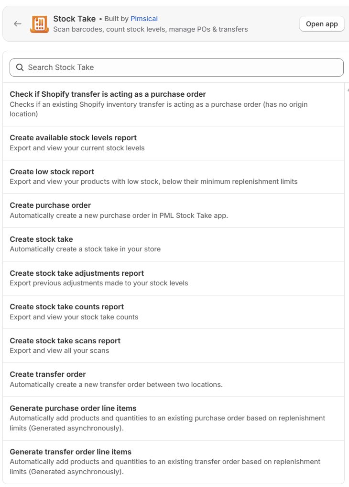Click the Stock Take title text
Screen dimensions: 349x487
pyautogui.click(x=75, y=19)
